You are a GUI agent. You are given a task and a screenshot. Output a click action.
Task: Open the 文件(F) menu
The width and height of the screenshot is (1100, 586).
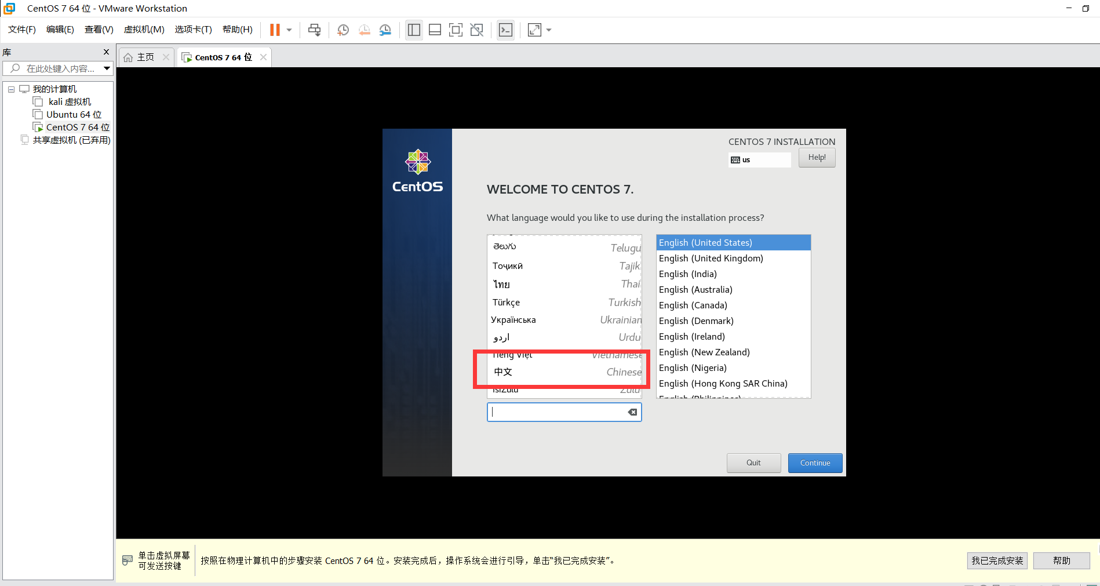click(x=22, y=30)
